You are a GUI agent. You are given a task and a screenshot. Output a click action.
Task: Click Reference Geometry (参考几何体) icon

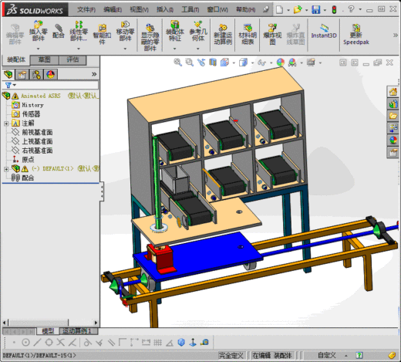[198, 32]
